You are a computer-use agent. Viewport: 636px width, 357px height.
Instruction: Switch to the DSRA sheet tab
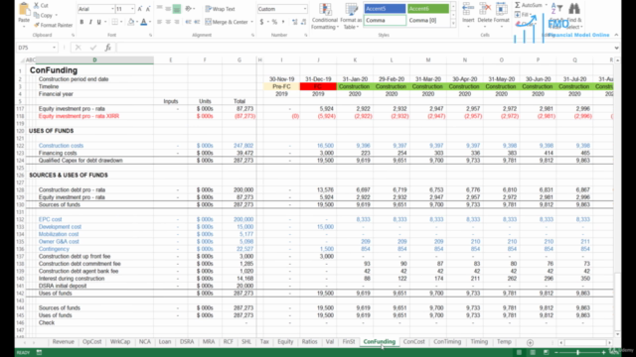tap(187, 341)
